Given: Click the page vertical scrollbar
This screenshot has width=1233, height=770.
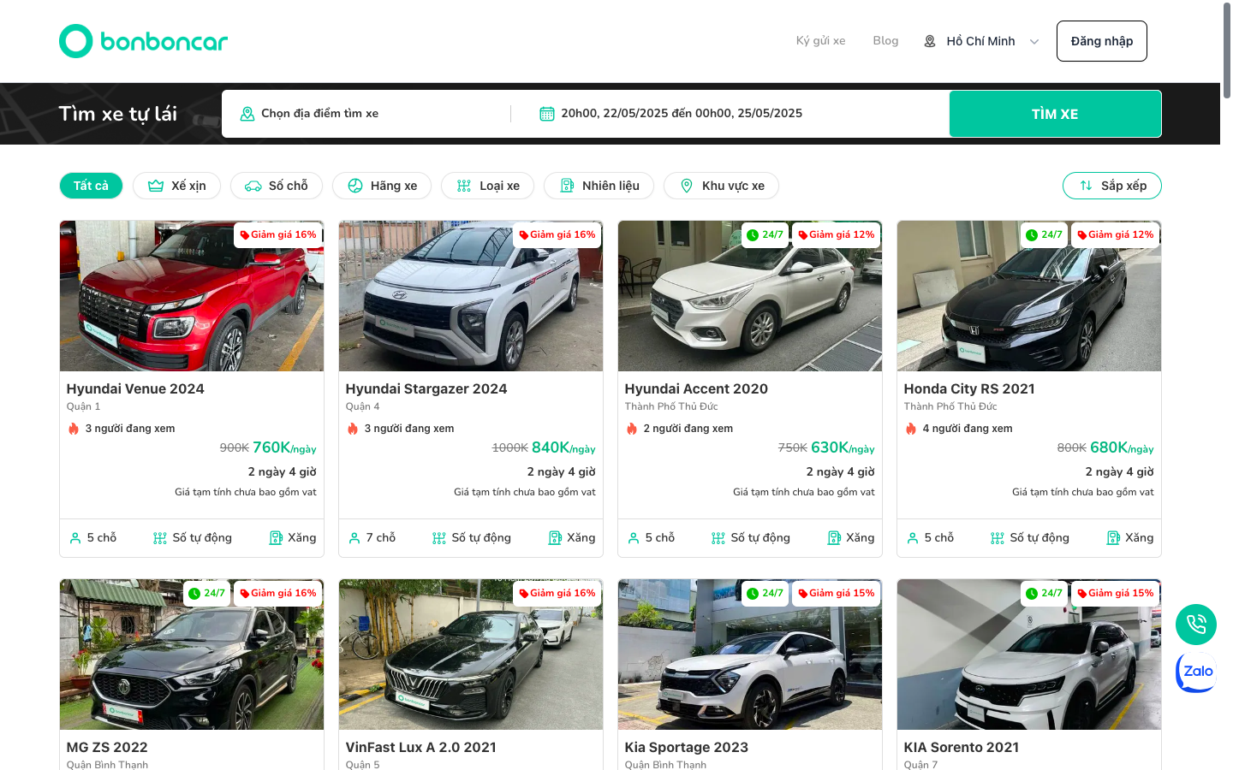Looking at the screenshot, I should point(1226,51).
